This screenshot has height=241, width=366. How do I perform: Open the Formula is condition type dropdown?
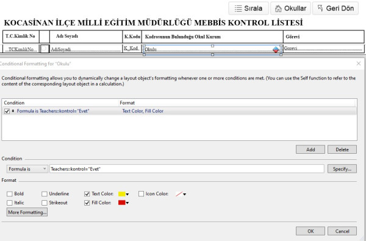[x=27, y=169]
